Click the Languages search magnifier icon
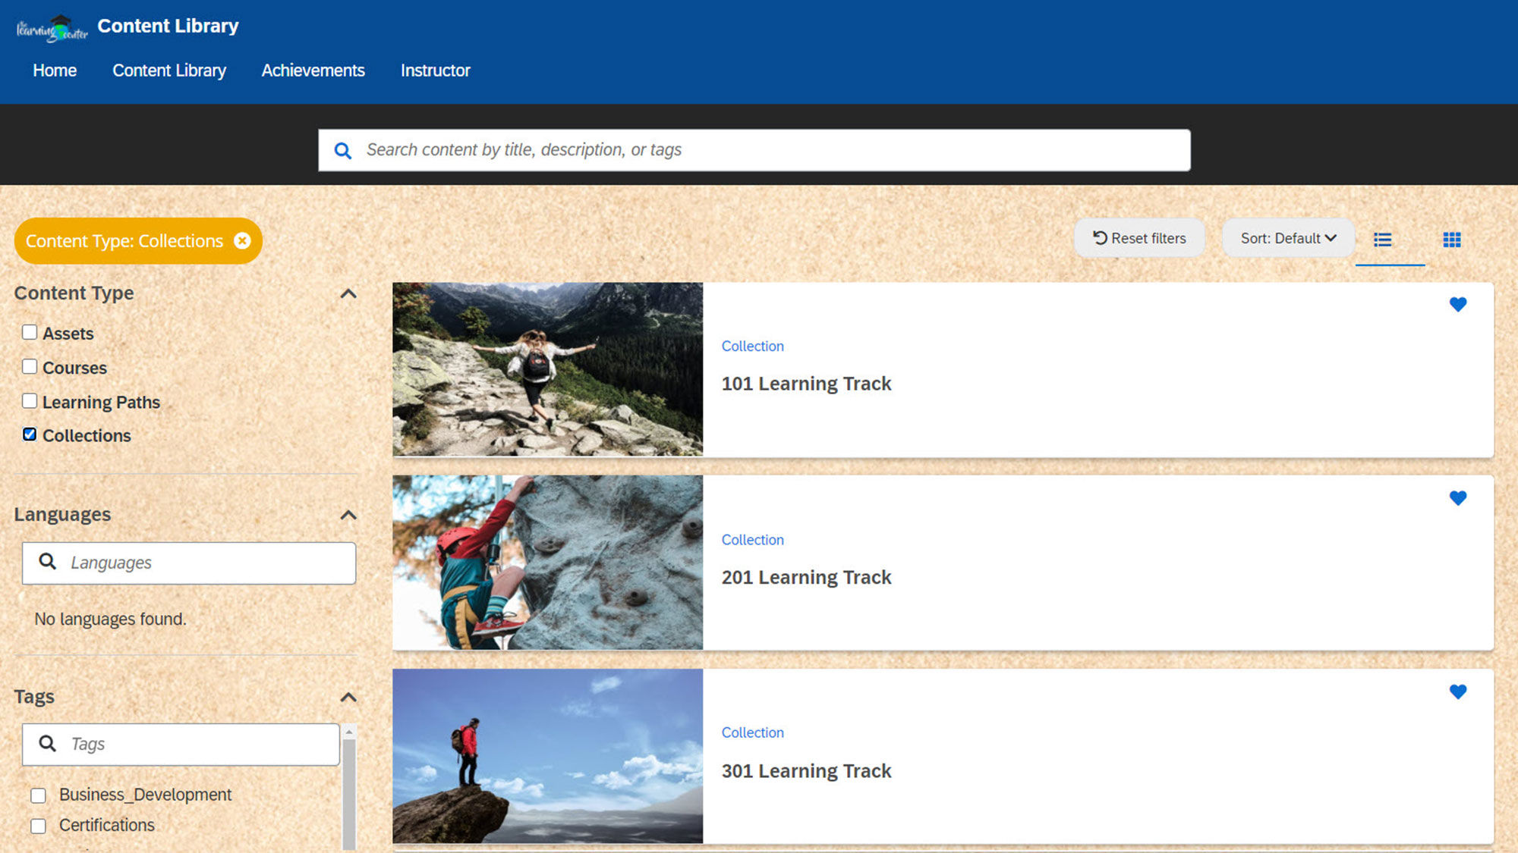Viewport: 1518px width, 853px height. (x=48, y=562)
